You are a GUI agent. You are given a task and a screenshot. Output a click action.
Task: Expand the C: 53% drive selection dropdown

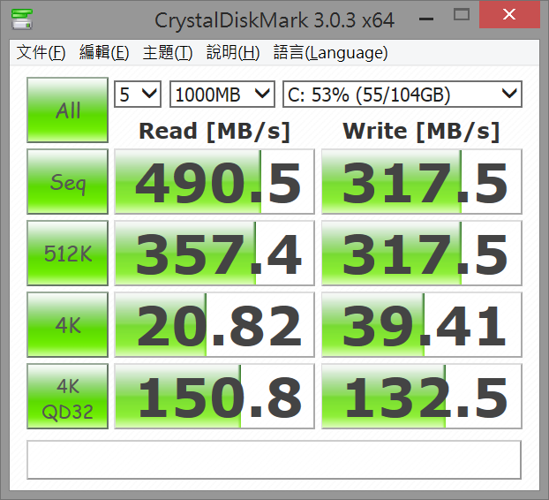(x=402, y=95)
